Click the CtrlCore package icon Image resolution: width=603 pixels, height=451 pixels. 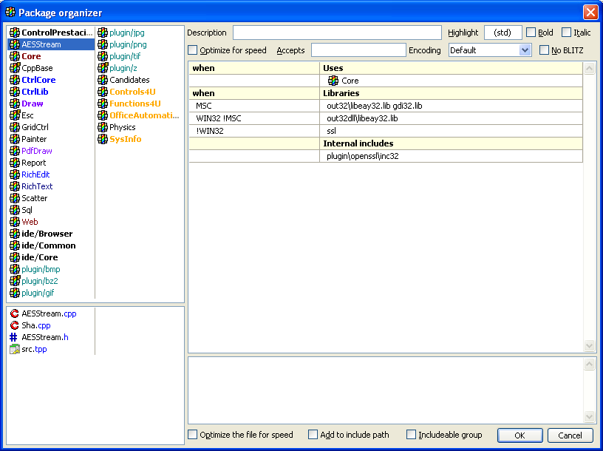(x=15, y=80)
